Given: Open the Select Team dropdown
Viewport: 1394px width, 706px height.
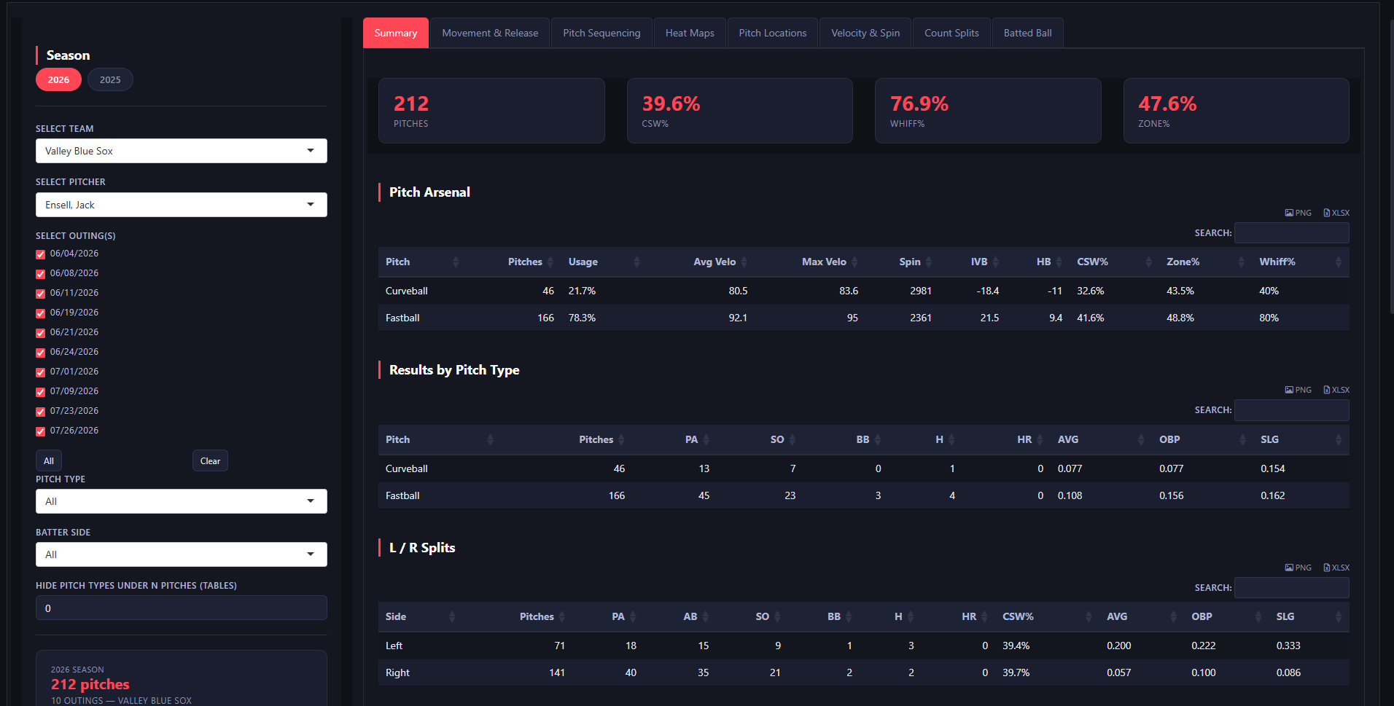Looking at the screenshot, I should click(x=182, y=151).
